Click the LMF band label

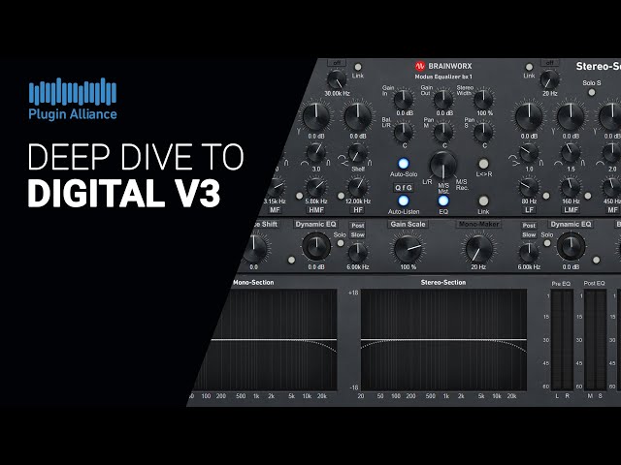571,210
